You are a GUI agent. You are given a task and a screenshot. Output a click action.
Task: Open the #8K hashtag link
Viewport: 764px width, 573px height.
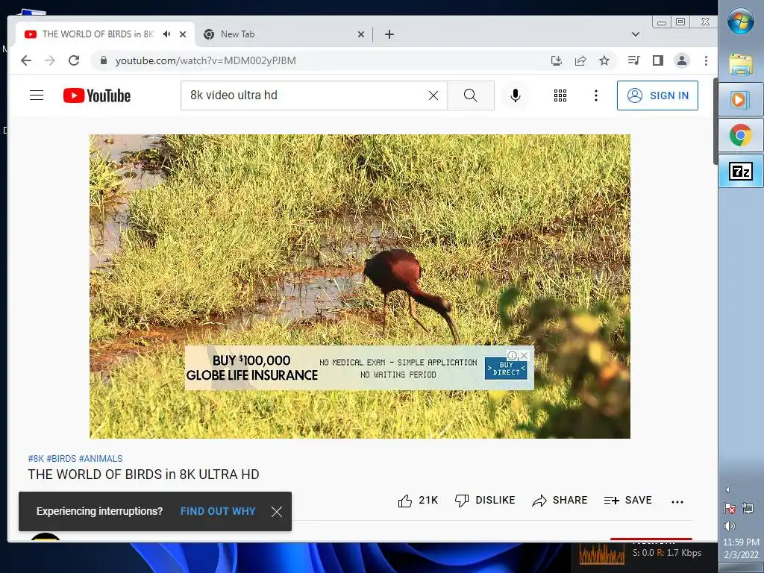(x=36, y=459)
